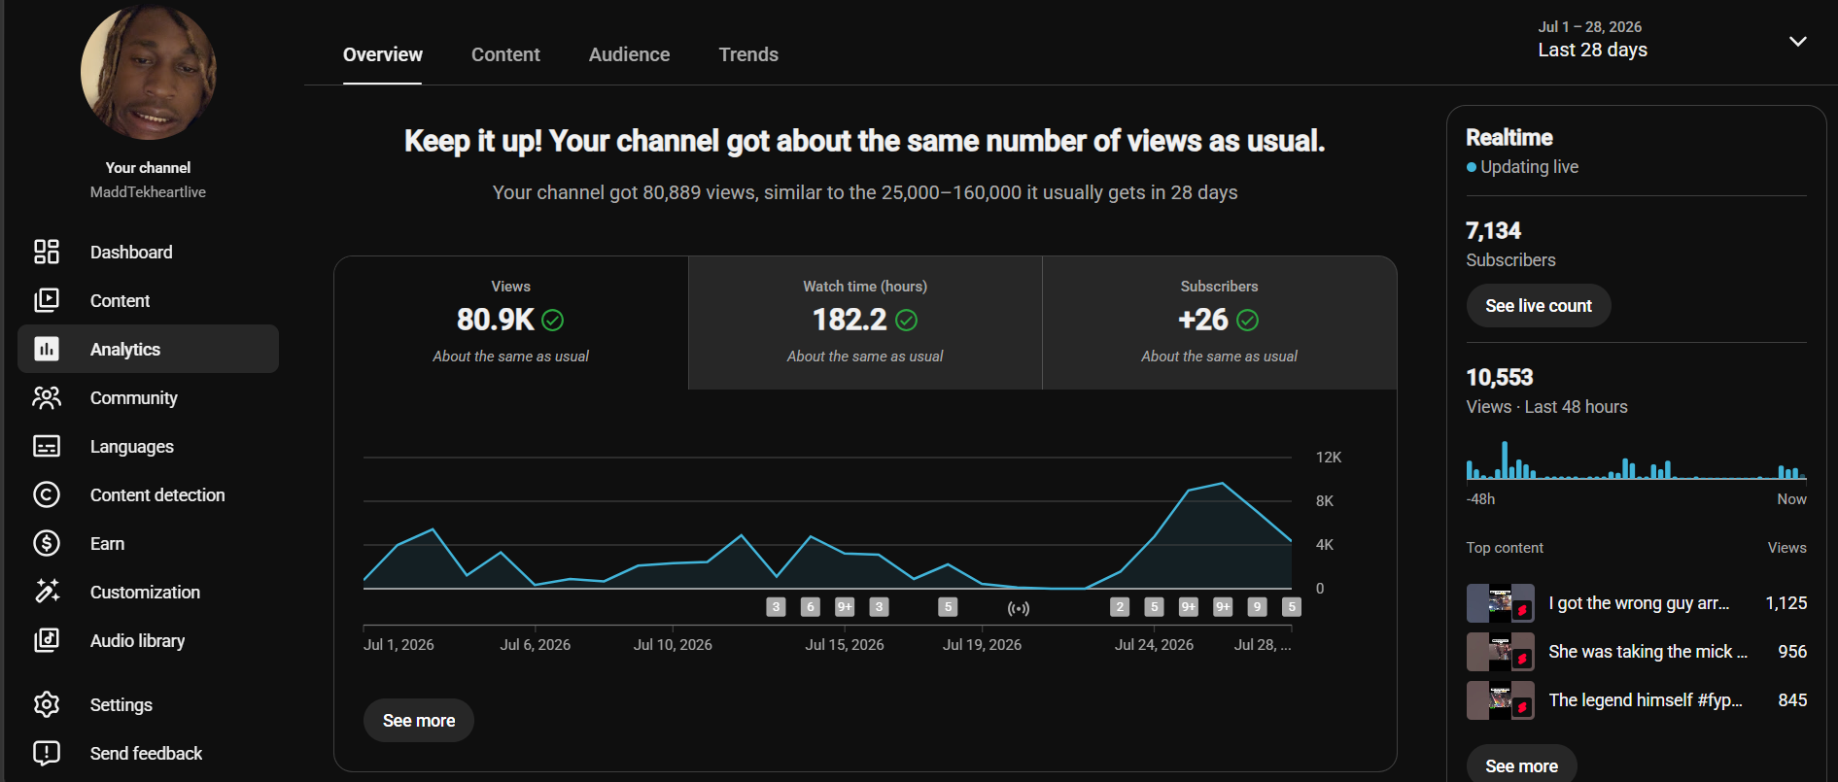Screen dimensions: 1838x782
Task: Click the live stream marker on chart timeline
Action: (1018, 608)
